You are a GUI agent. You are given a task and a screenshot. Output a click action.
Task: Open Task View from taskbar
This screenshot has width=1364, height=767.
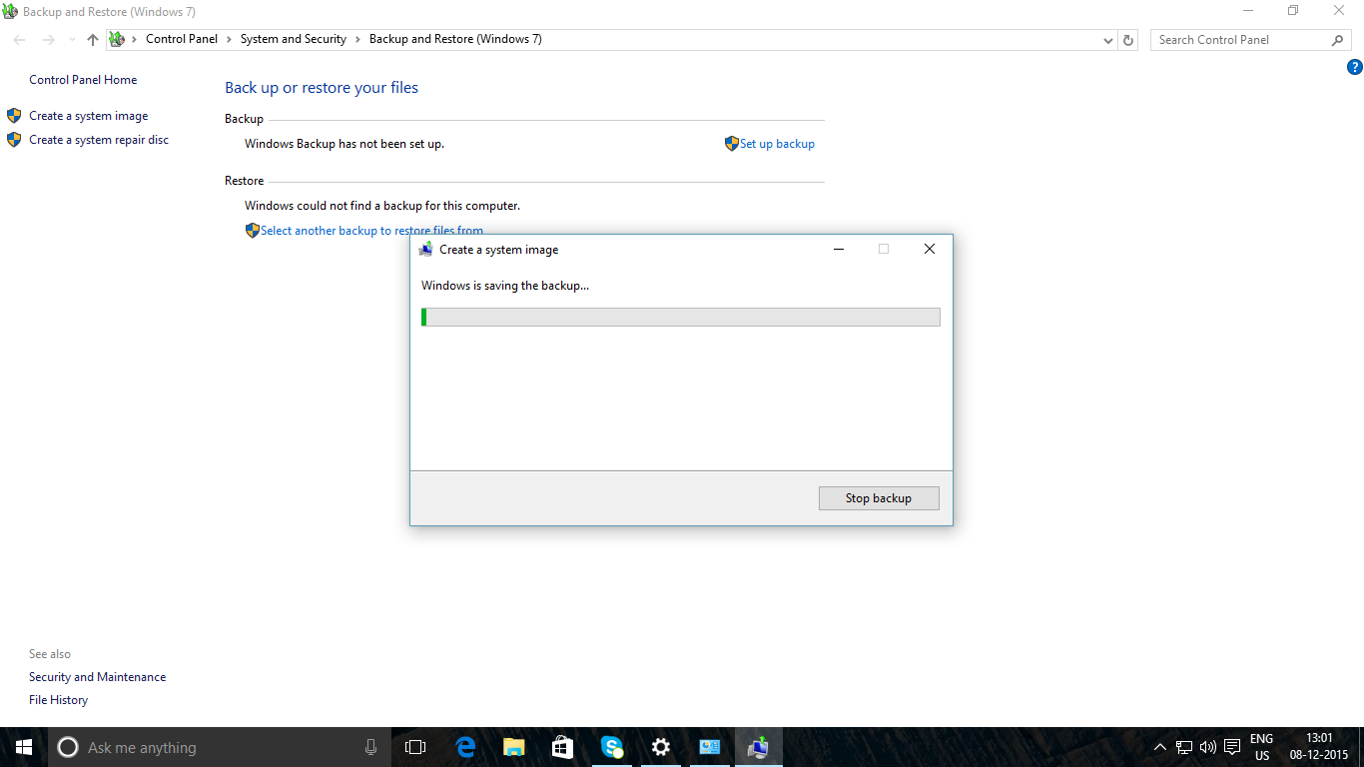click(x=415, y=747)
